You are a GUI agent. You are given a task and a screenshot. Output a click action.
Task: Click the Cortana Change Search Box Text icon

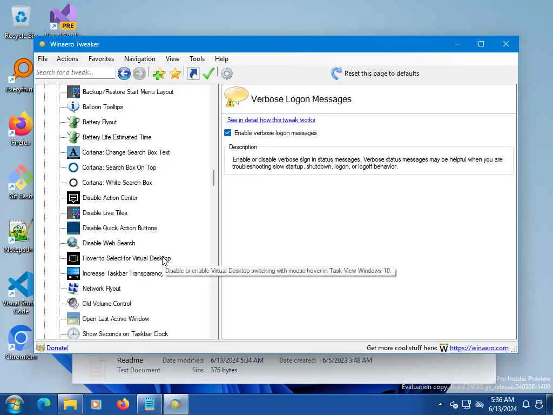73,152
